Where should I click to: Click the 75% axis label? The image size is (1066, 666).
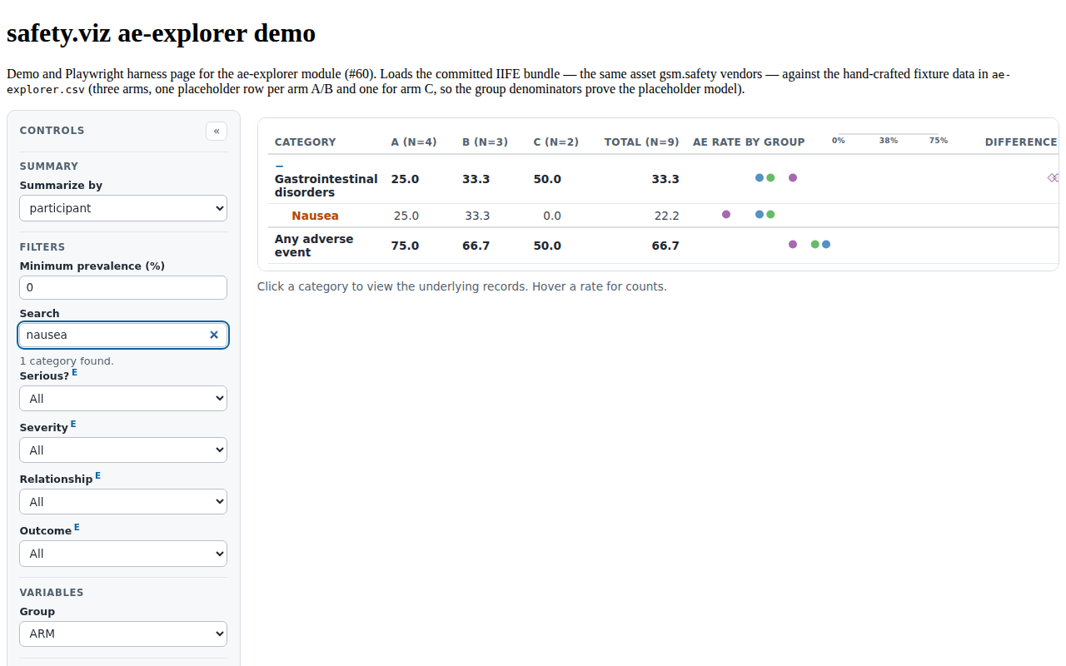(939, 141)
